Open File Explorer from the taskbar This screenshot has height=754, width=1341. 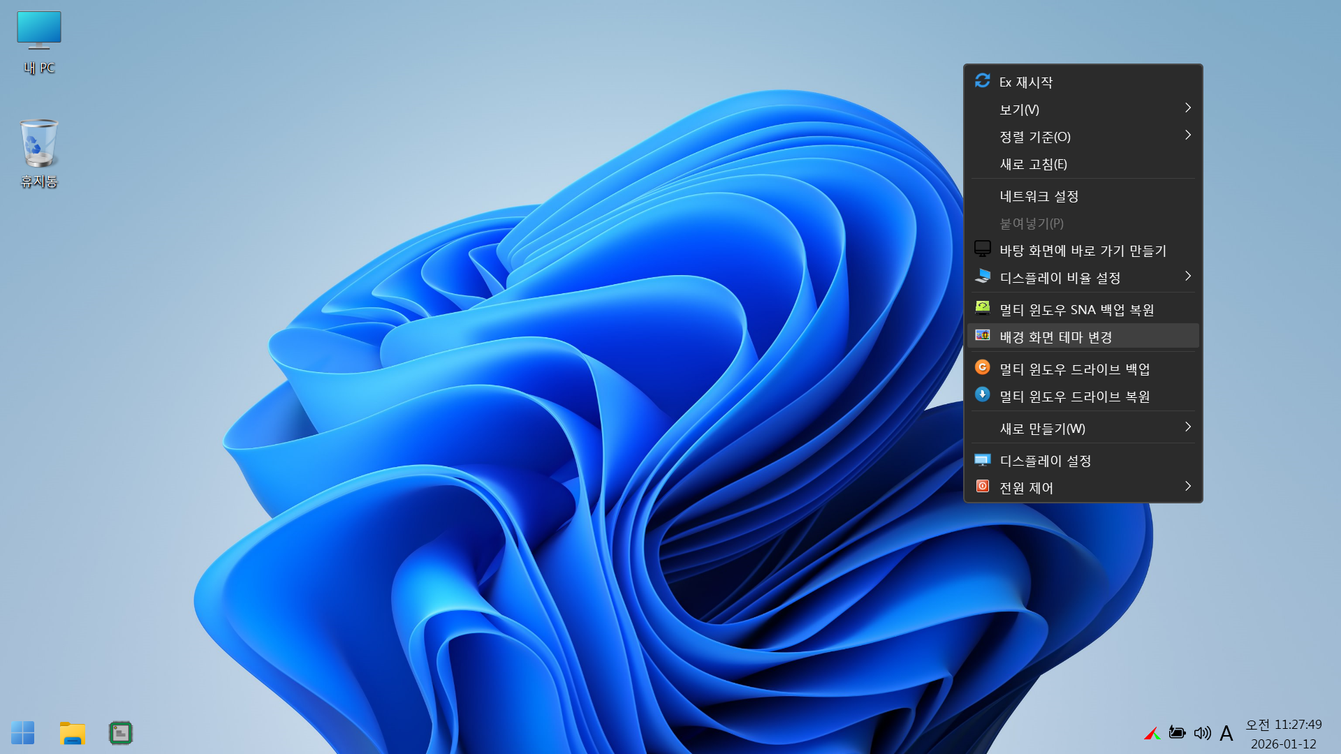pyautogui.click(x=72, y=733)
